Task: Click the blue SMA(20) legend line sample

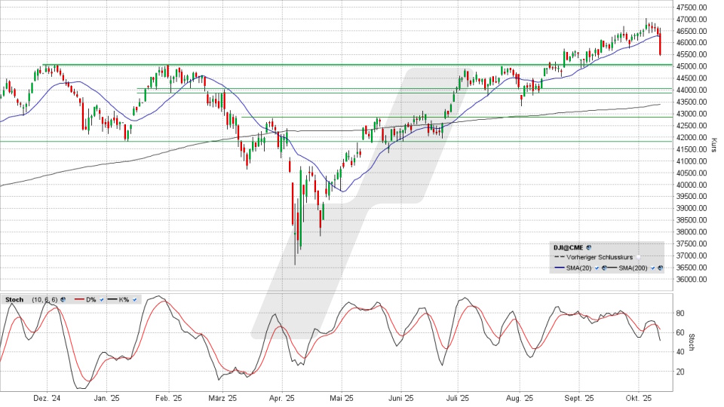Action: tap(559, 268)
